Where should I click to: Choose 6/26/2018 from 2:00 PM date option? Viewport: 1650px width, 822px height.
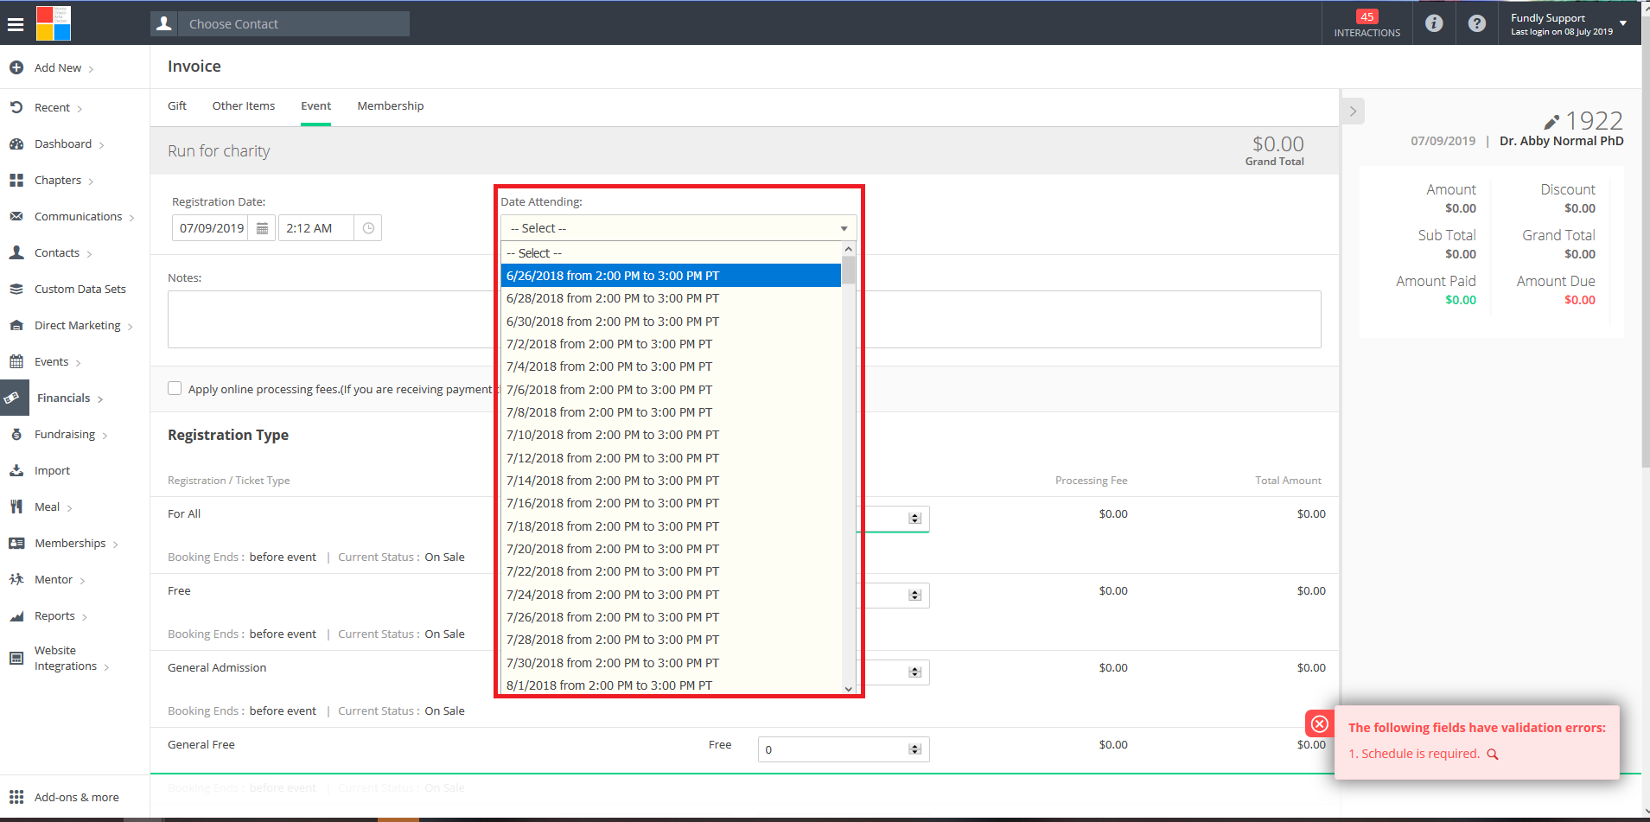[671, 276]
